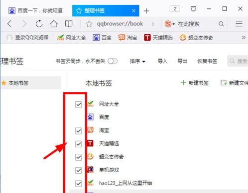This screenshot has height=193, width=248.
Task: Click the 天猫精选 T favicon in list
Action: [x=90, y=143]
